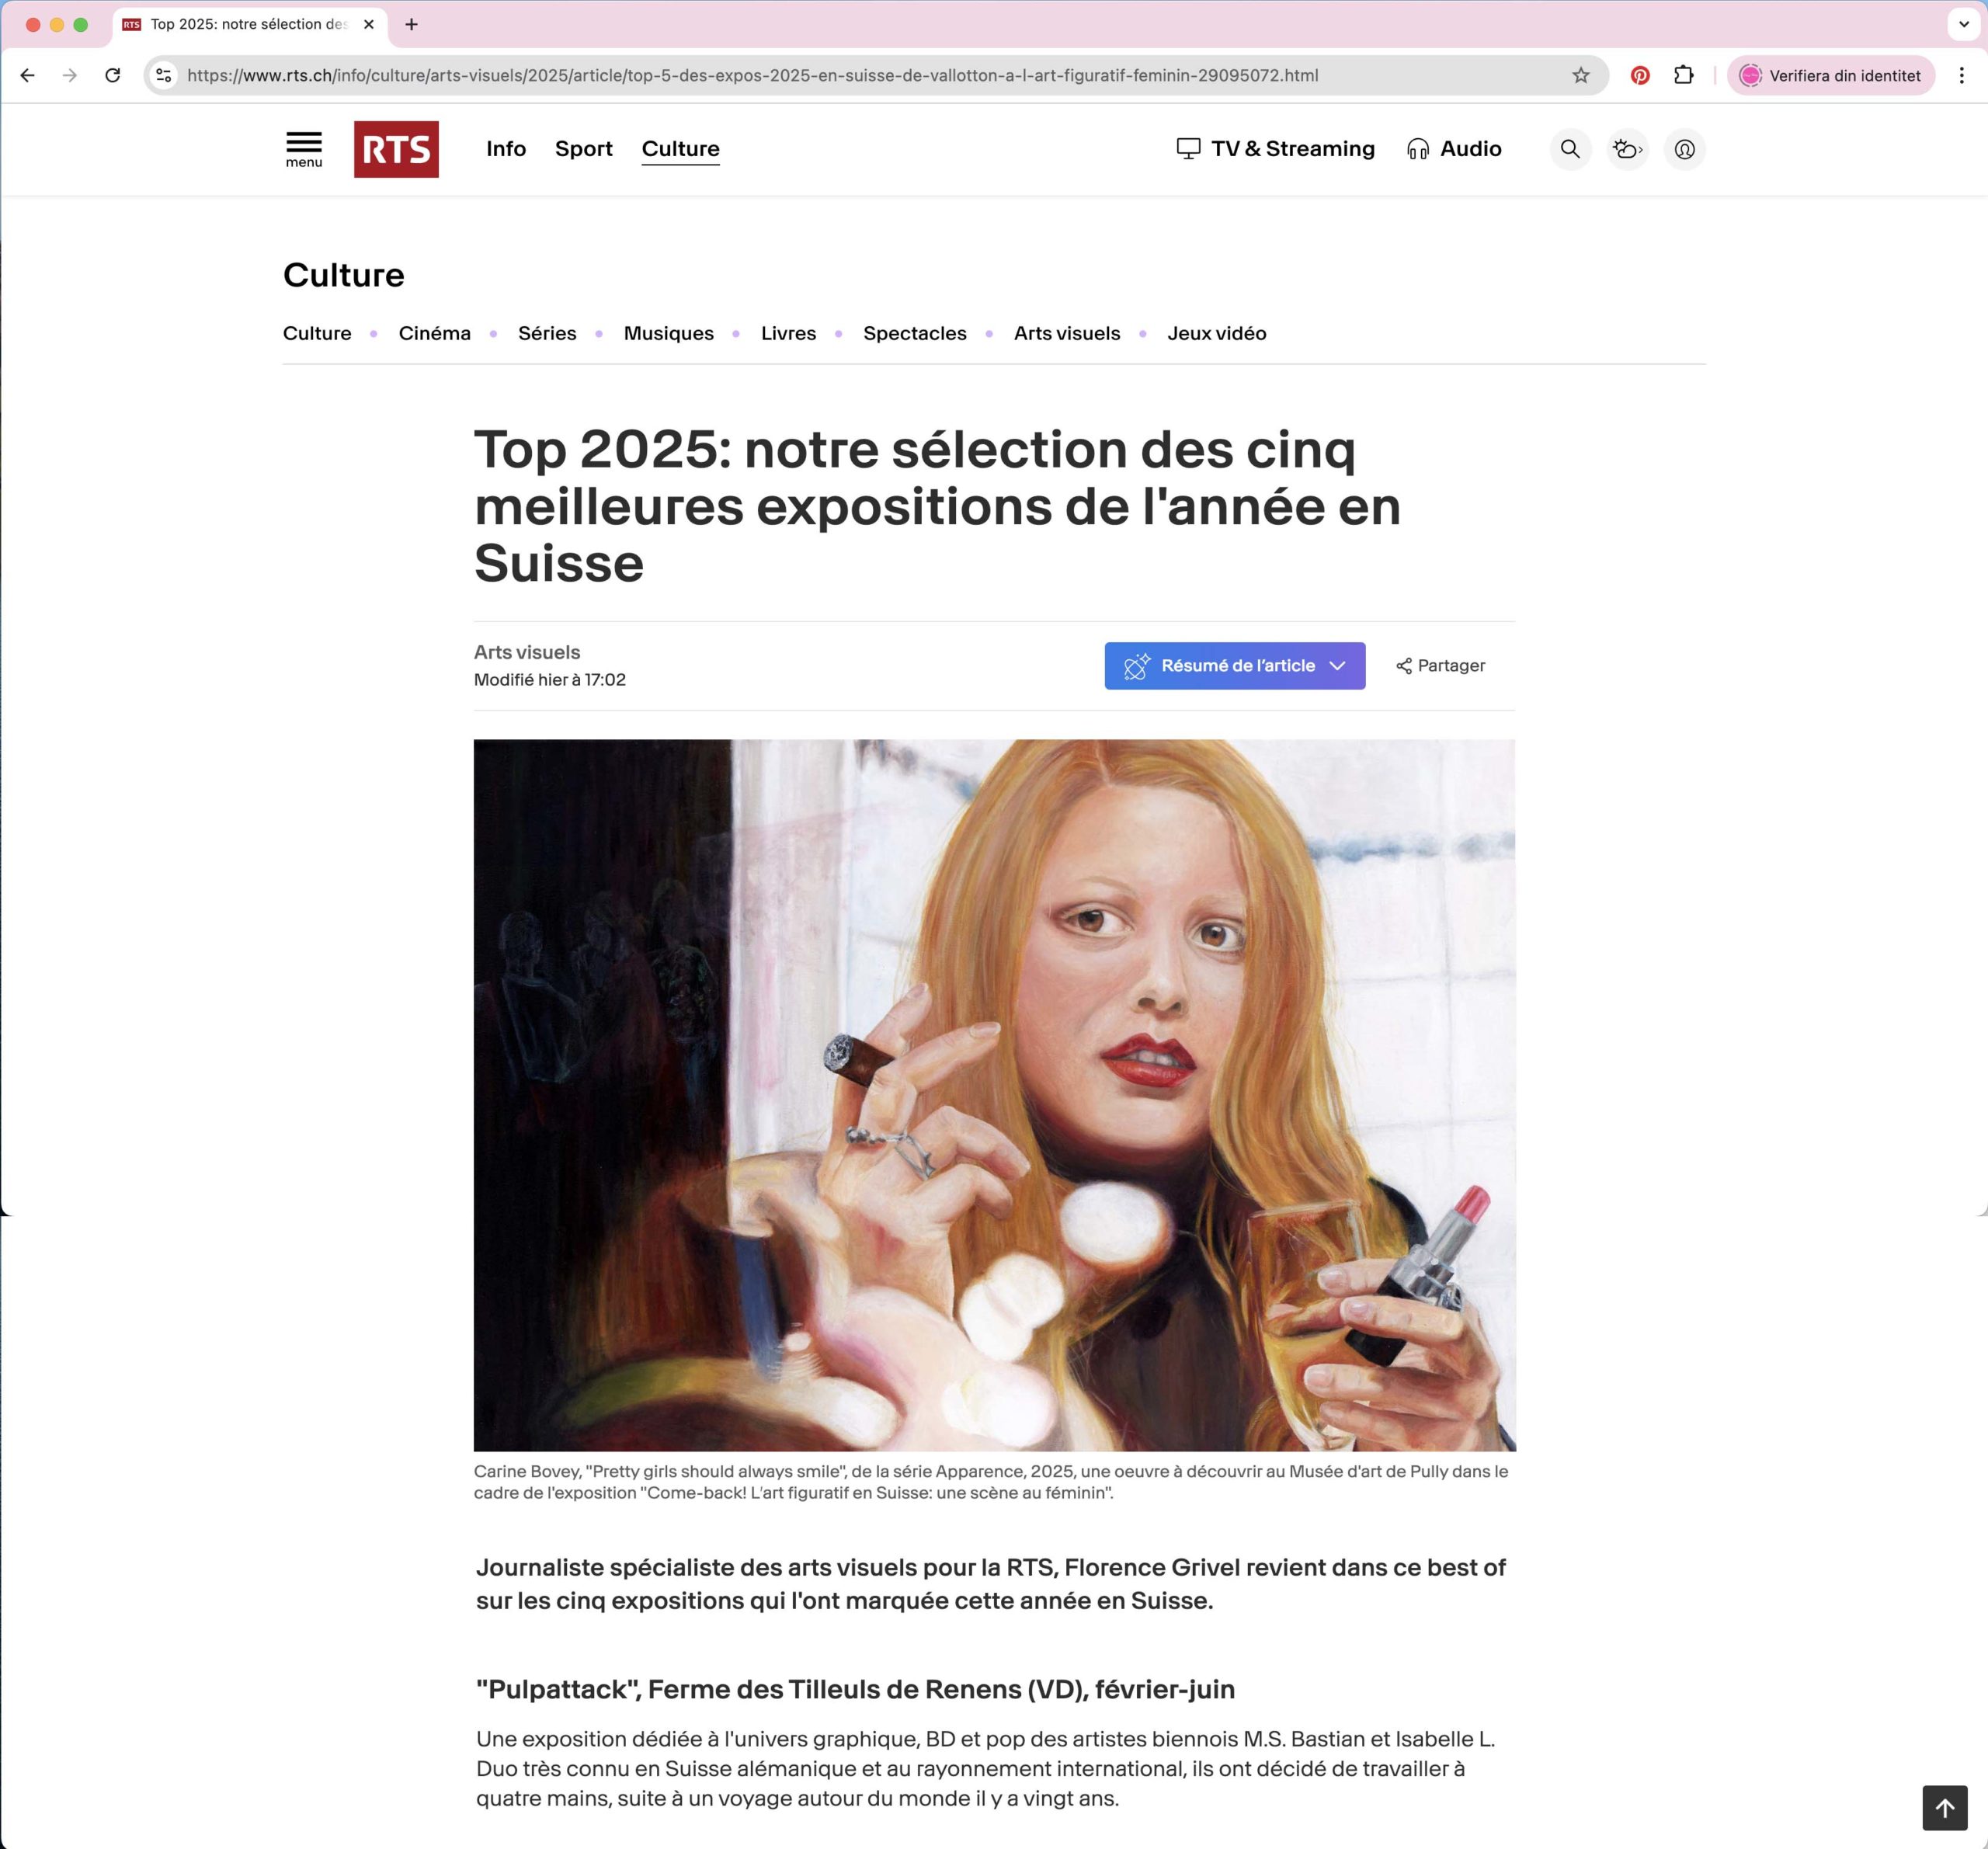1988x1849 pixels.
Task: Open the Cinéma category tab
Action: pyautogui.click(x=434, y=334)
